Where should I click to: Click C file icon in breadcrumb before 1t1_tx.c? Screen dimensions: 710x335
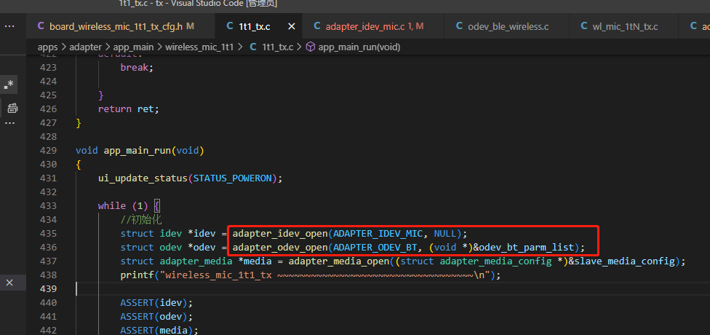pos(254,47)
